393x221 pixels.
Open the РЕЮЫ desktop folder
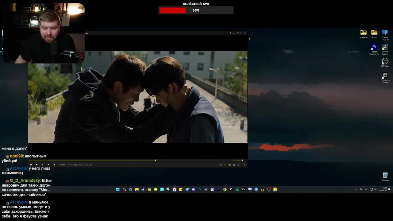[374, 34]
